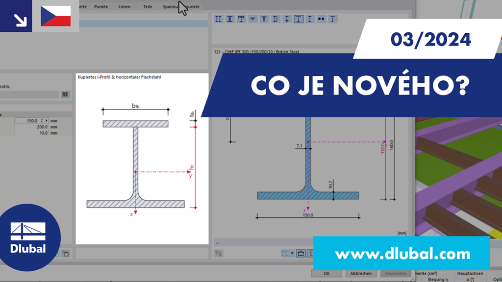
Task: Open the Linien tab
Action: [124, 6]
